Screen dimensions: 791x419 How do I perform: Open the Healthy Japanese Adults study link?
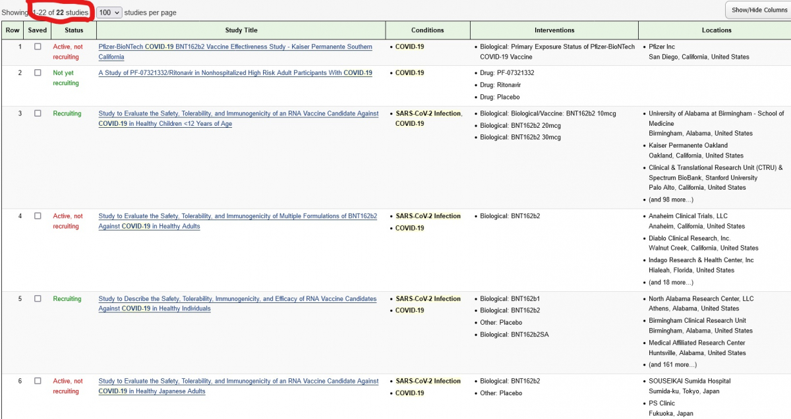[238, 381]
